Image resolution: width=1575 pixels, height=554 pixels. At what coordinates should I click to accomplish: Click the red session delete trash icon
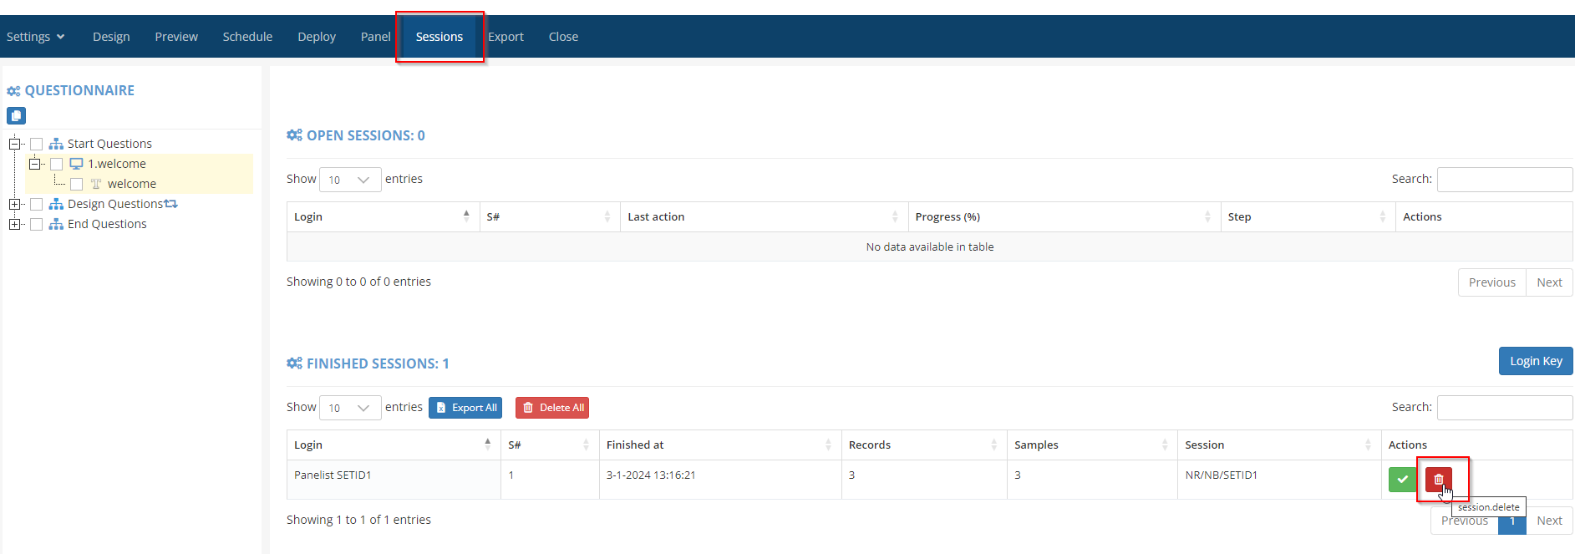click(x=1438, y=480)
